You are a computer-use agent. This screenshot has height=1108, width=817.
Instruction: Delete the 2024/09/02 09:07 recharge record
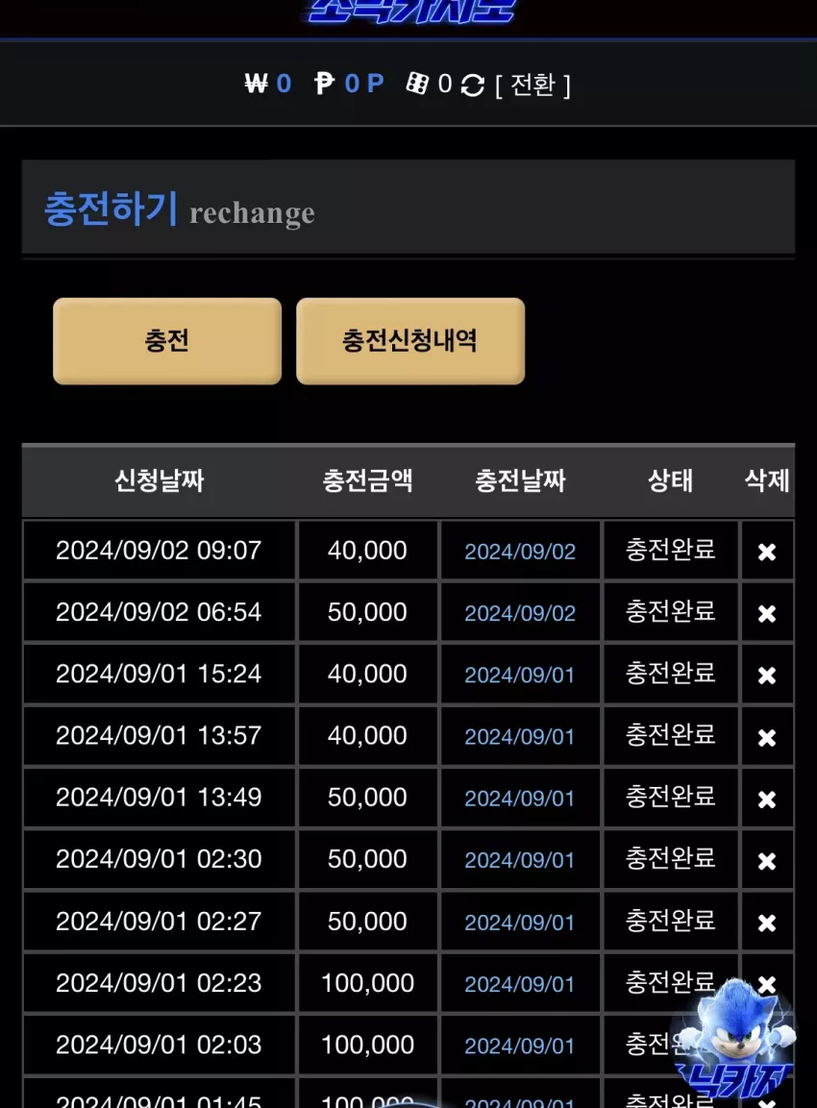(x=767, y=552)
